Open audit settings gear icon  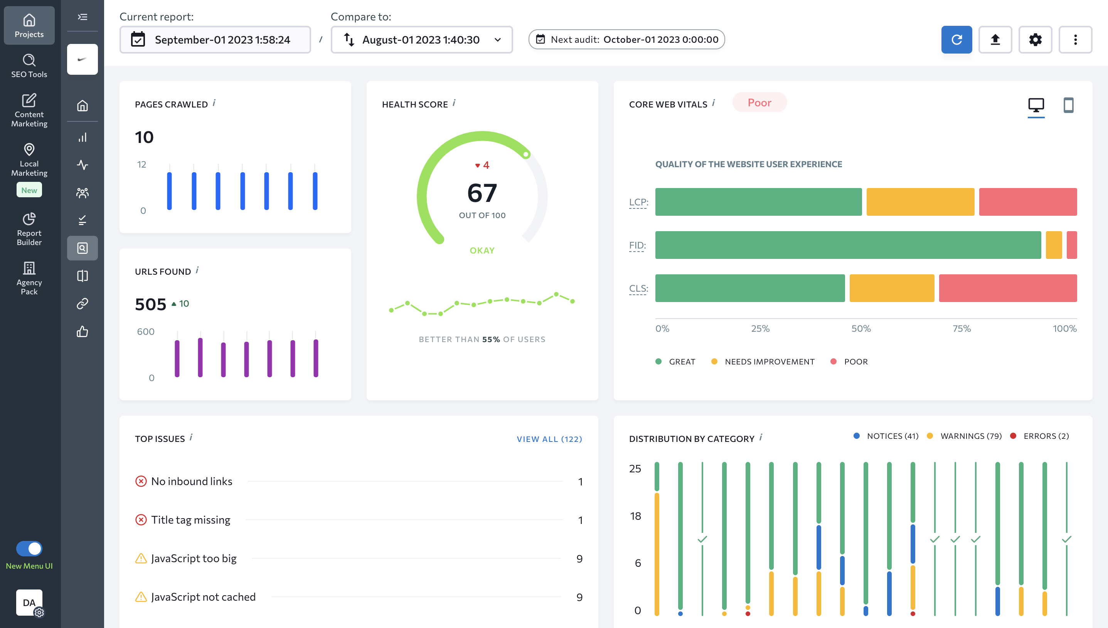click(1035, 40)
